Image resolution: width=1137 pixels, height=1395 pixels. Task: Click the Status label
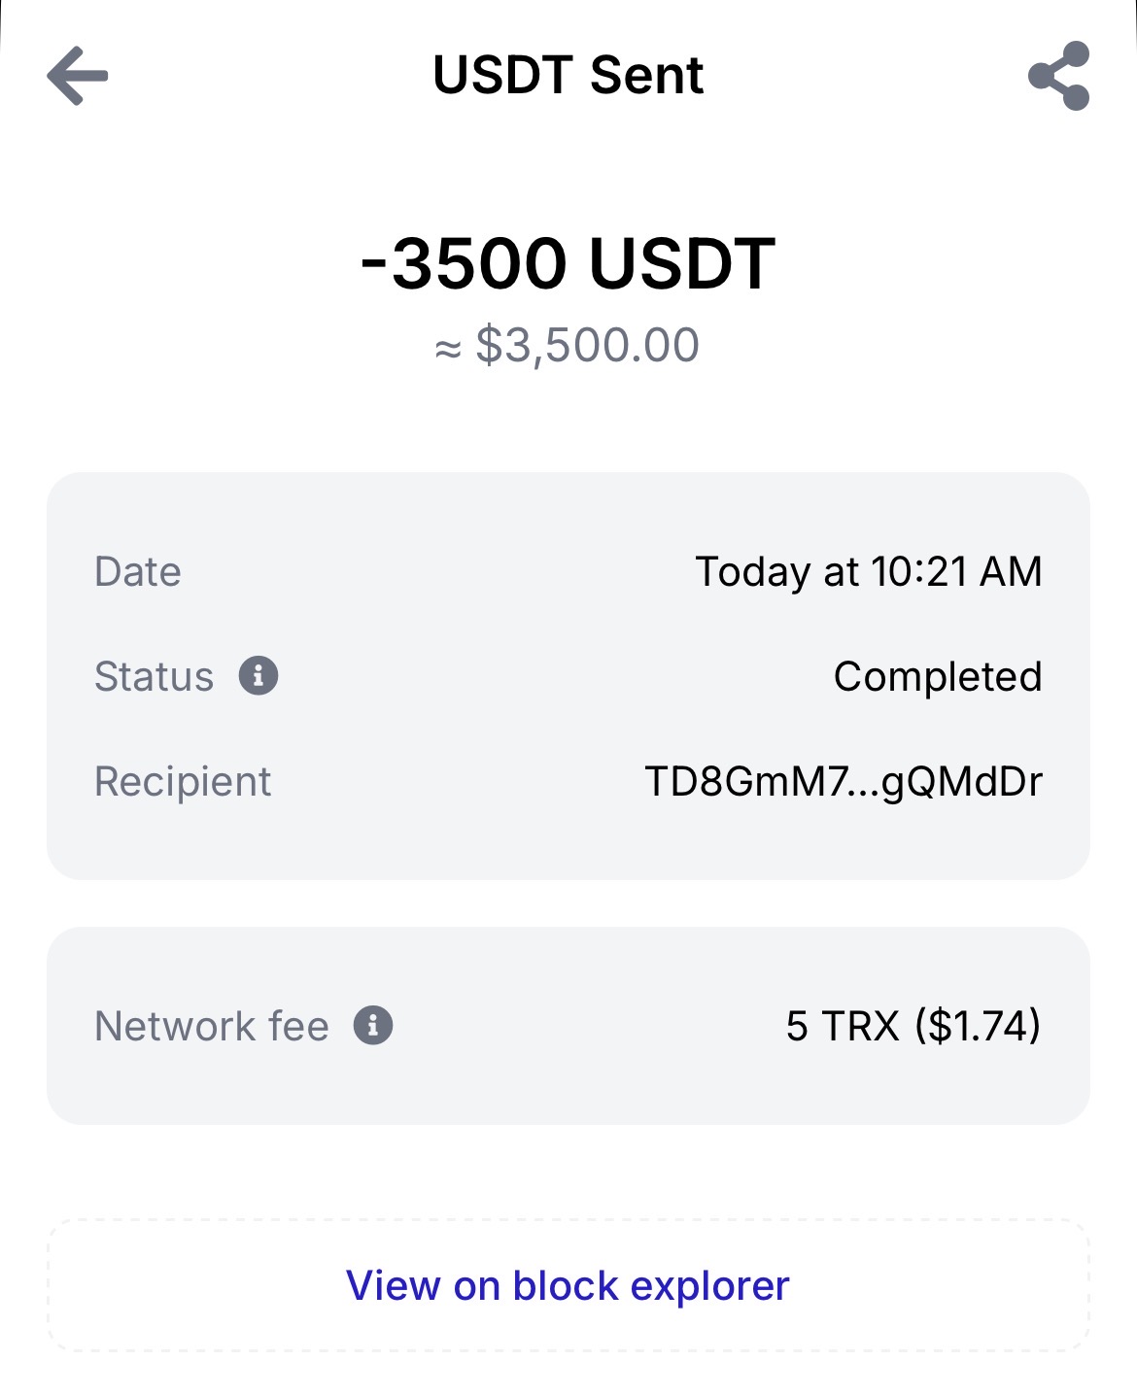154,676
